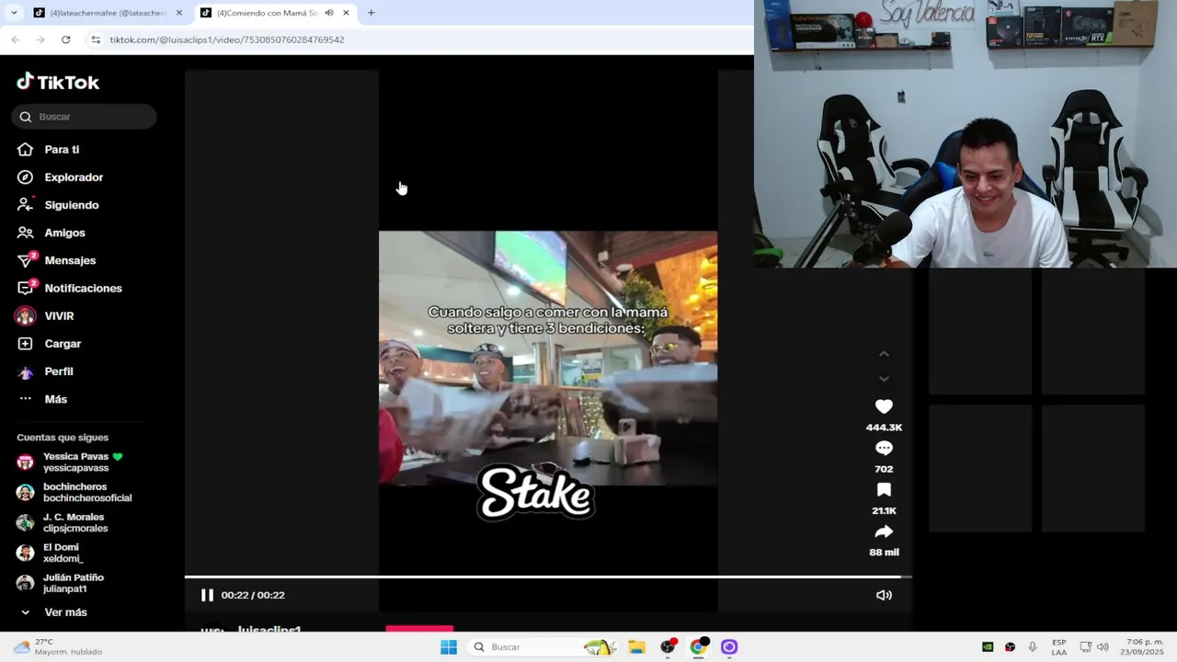Open Mensajes inbox
This screenshot has height=662, width=1177.
tap(70, 260)
